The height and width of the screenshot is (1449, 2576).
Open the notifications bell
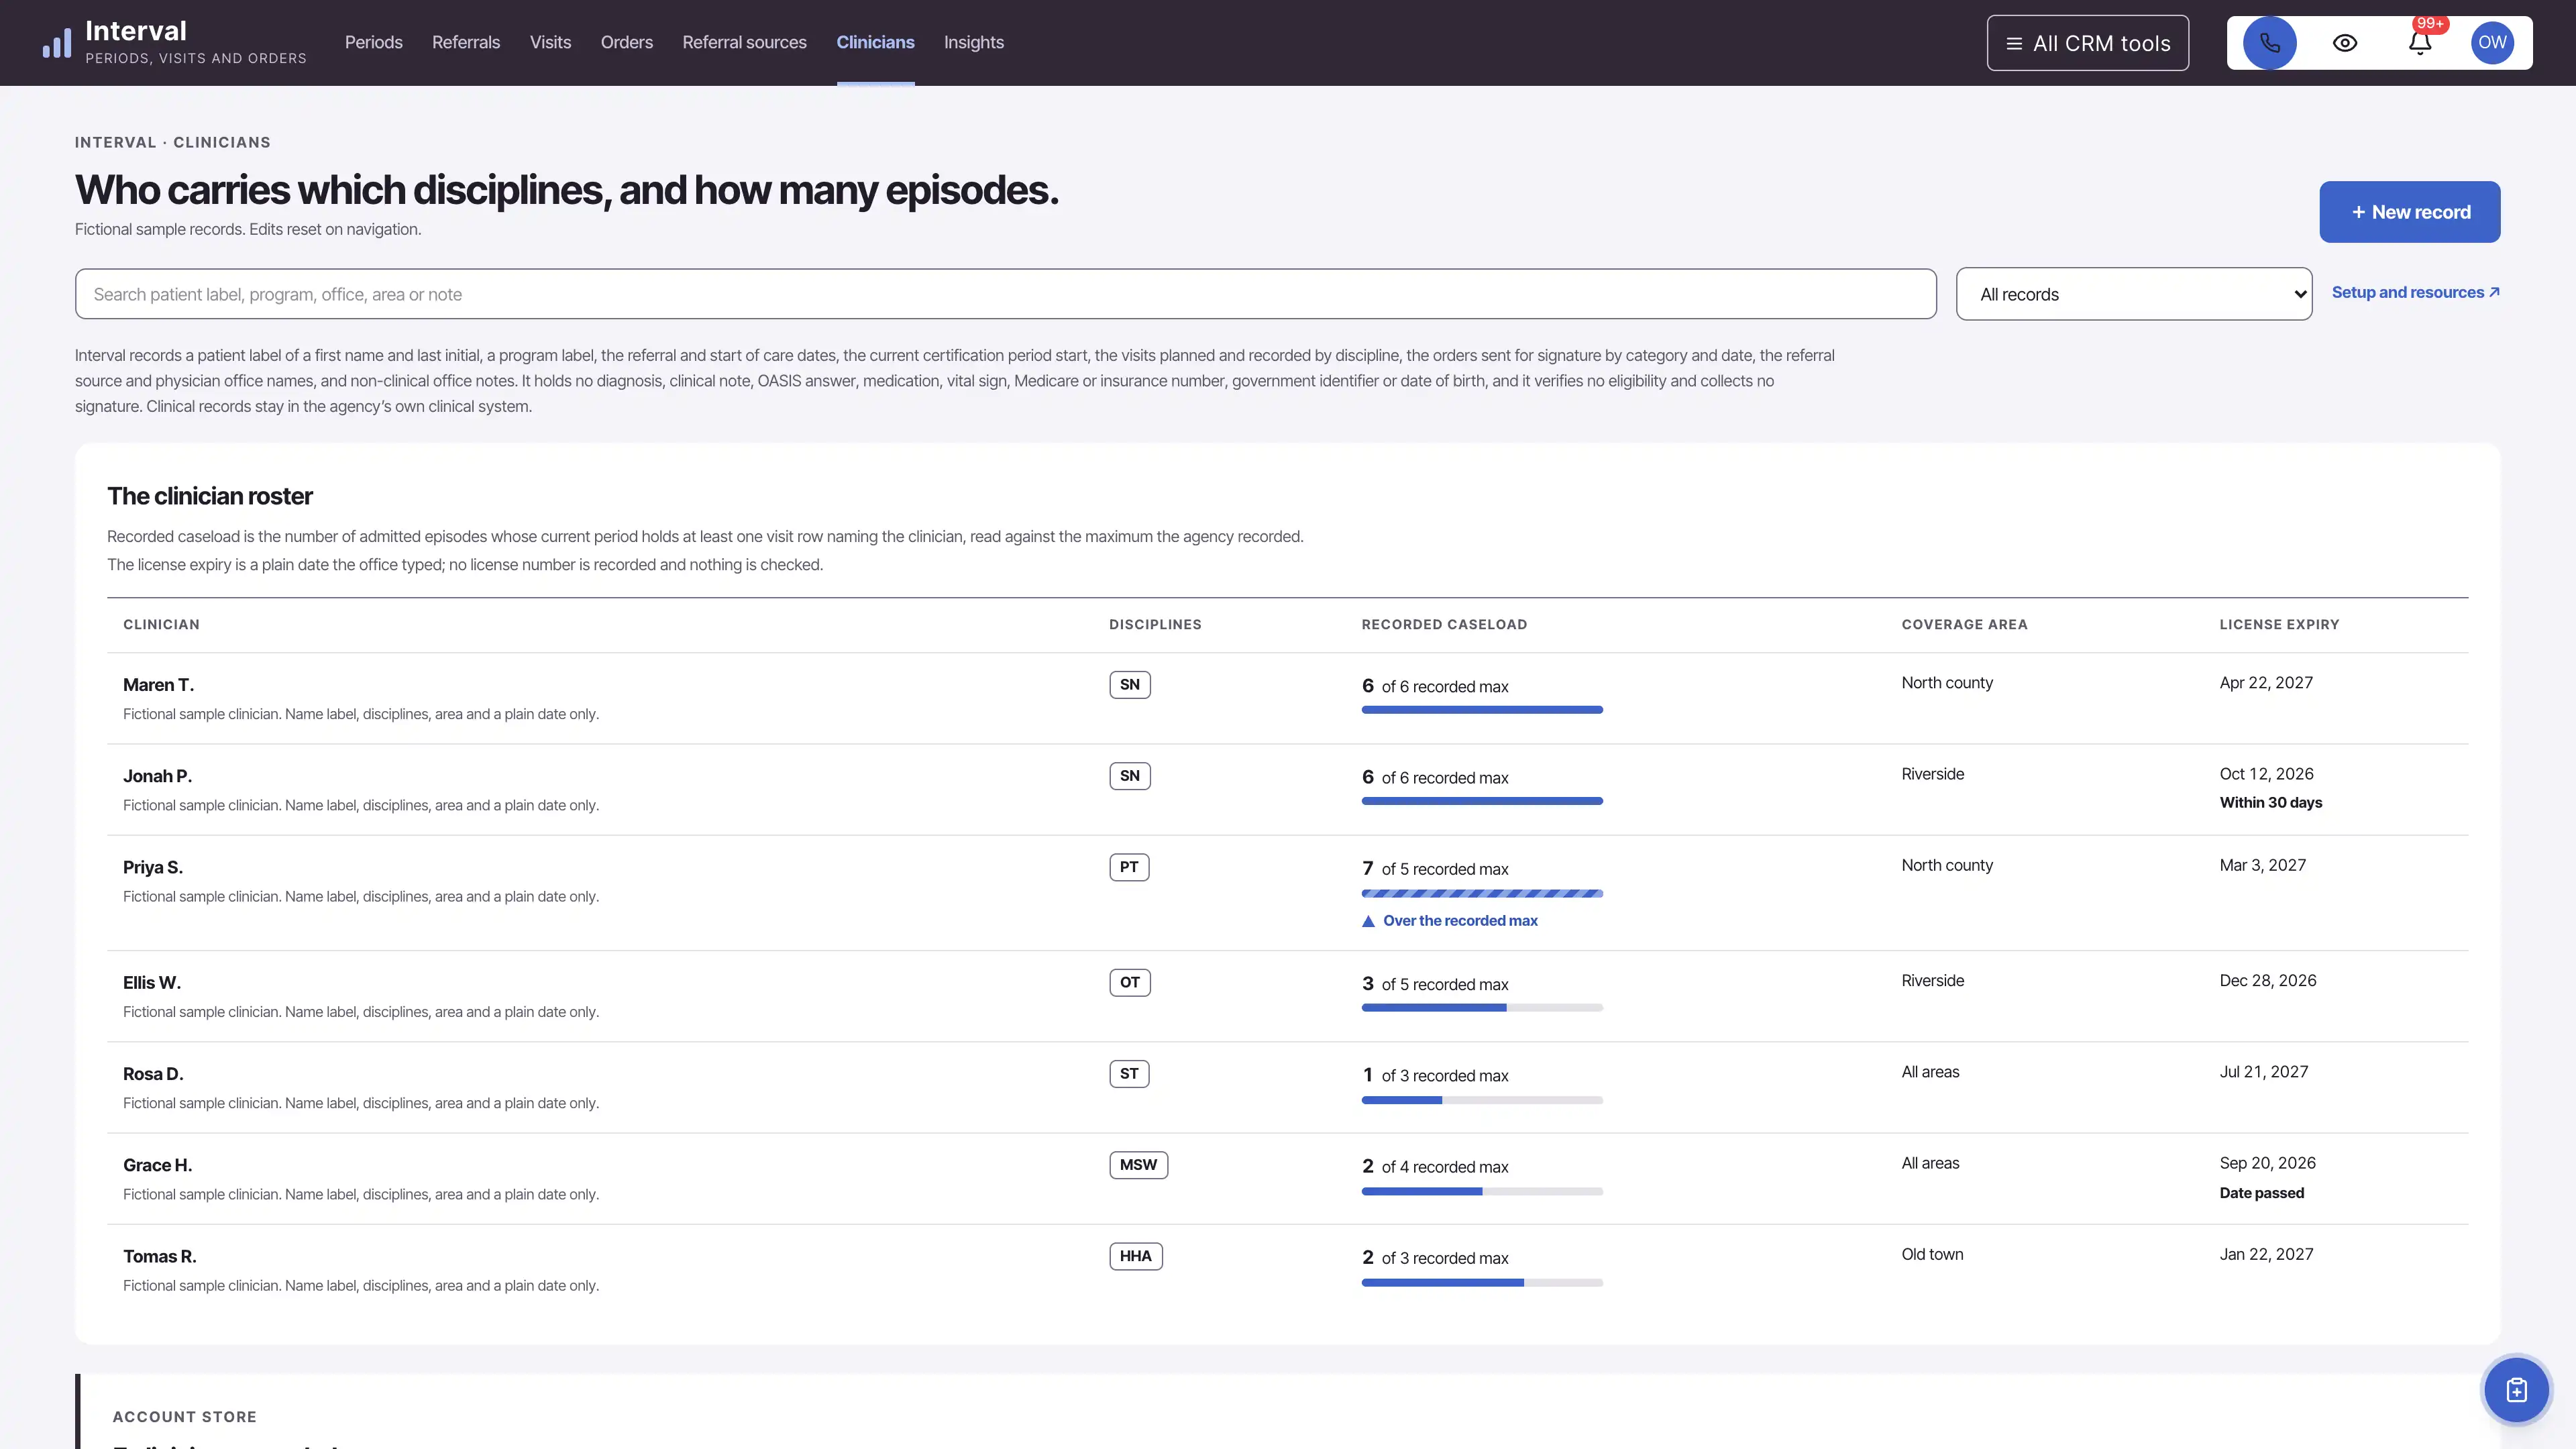pyautogui.click(x=2420, y=43)
